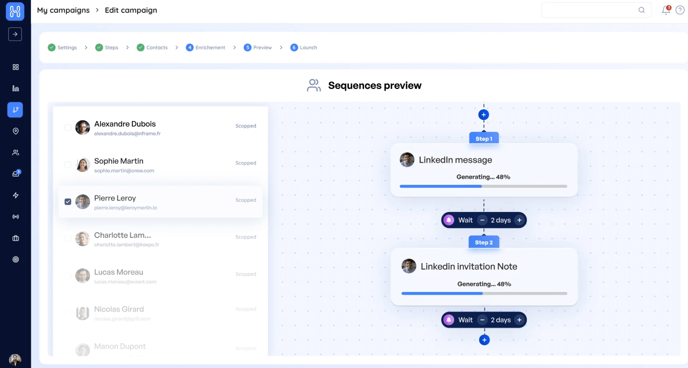Decrease wait days after Step 2
688x368 pixels.
pyautogui.click(x=482, y=320)
